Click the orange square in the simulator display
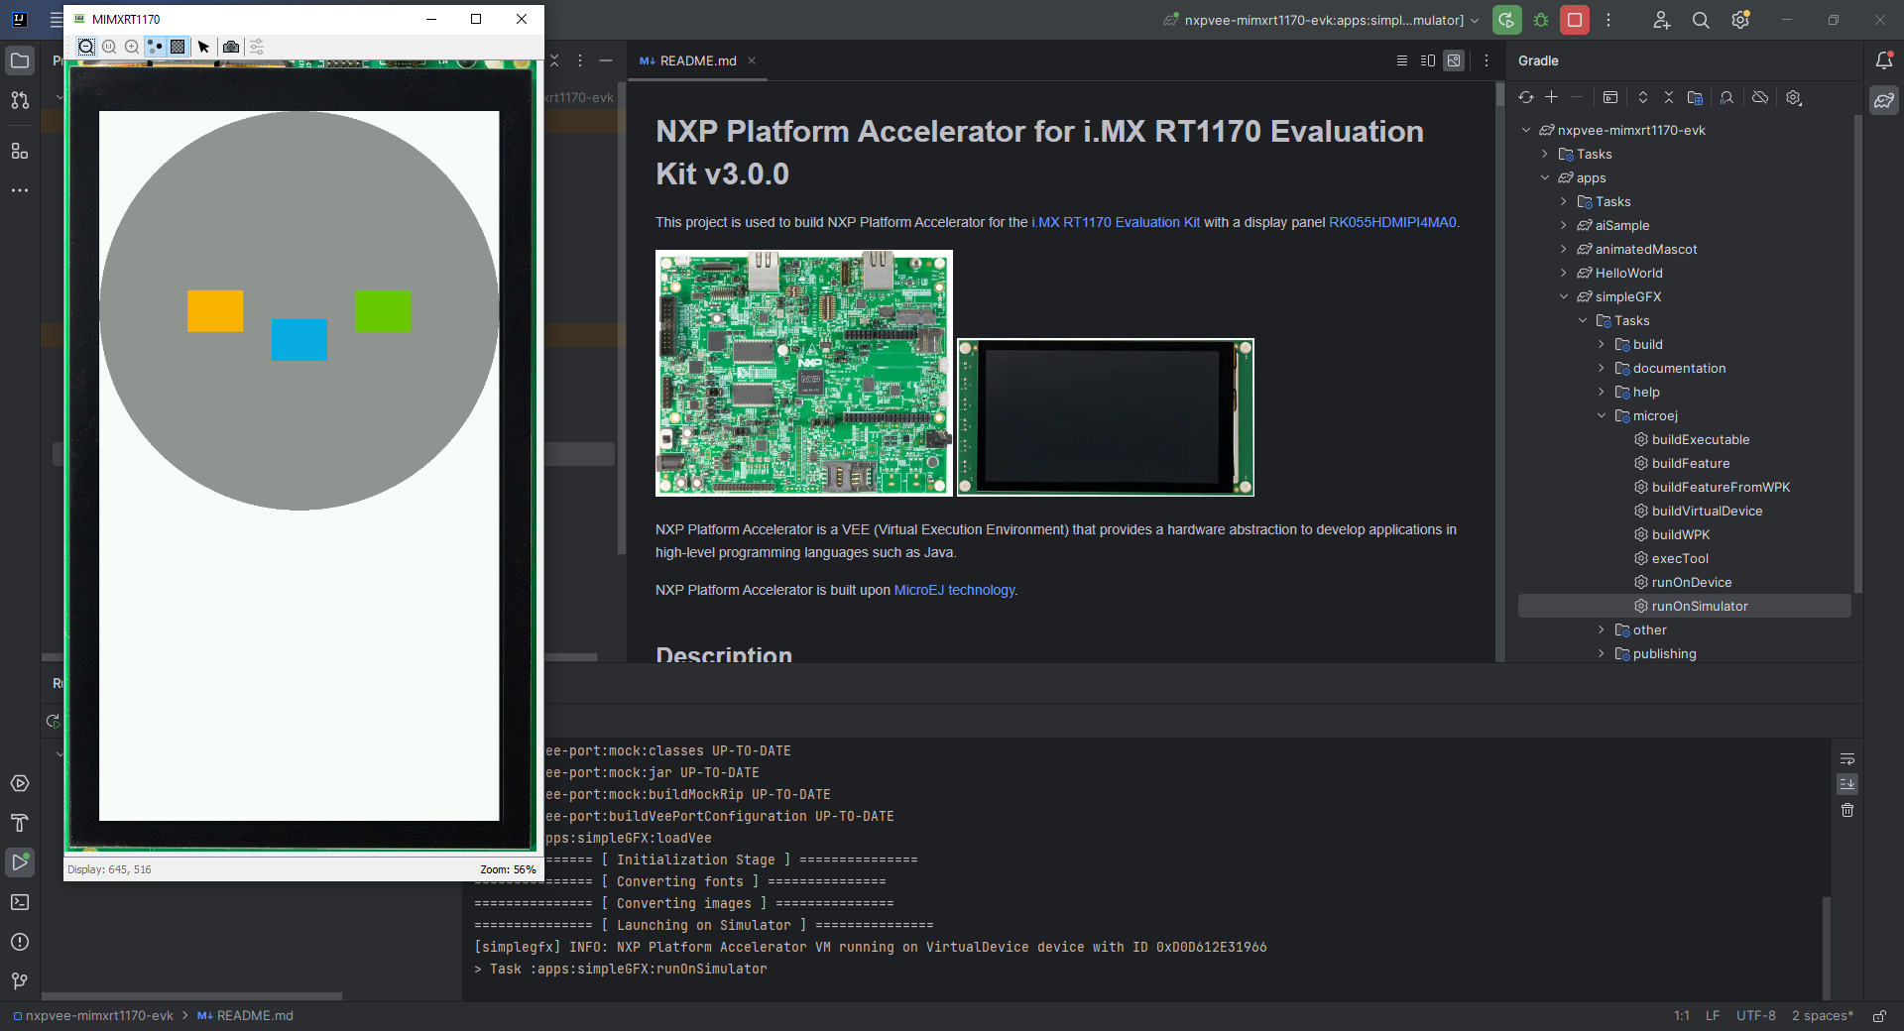This screenshot has height=1031, width=1904. 215,310
